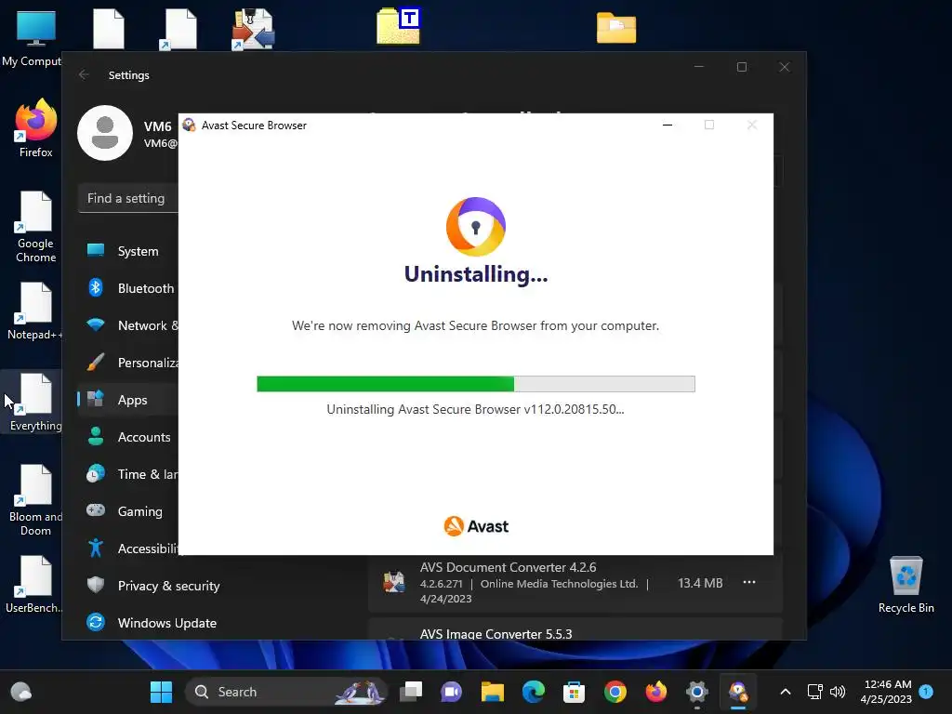This screenshot has width=952, height=714.
Task: Select Network in Settings sidebar
Action: pyautogui.click(x=128, y=325)
